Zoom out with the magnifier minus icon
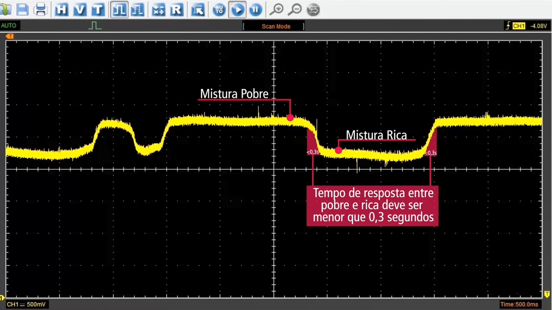Screen dimensions: 552x310 click(295, 10)
